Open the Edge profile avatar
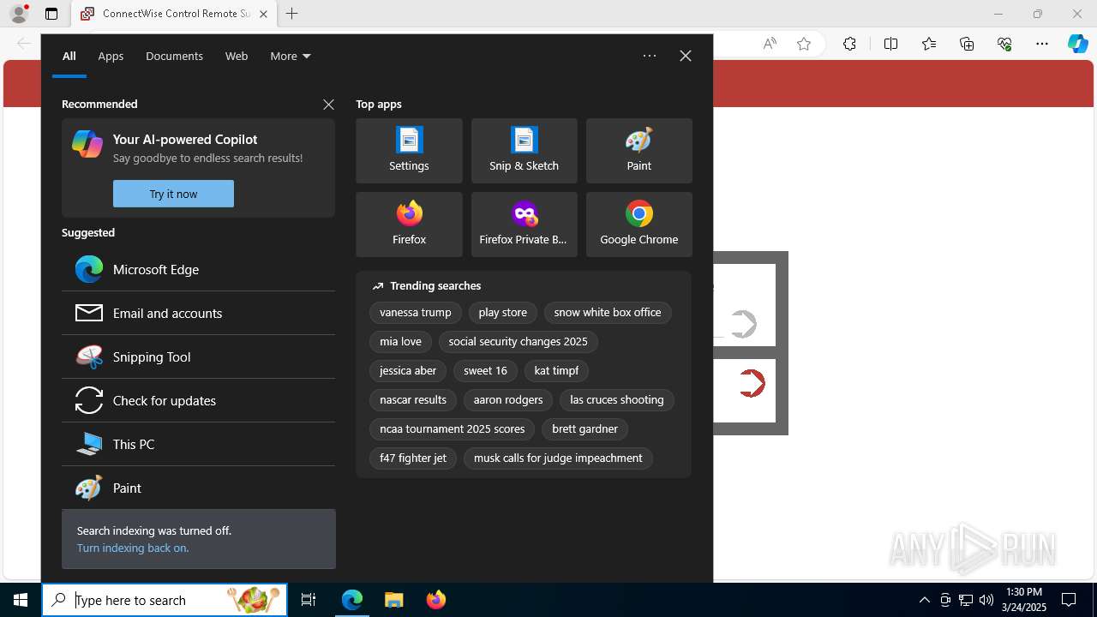1097x617 pixels. [19, 14]
